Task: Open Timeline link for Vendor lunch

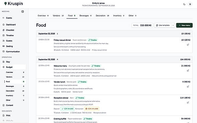Action: click(82, 82)
